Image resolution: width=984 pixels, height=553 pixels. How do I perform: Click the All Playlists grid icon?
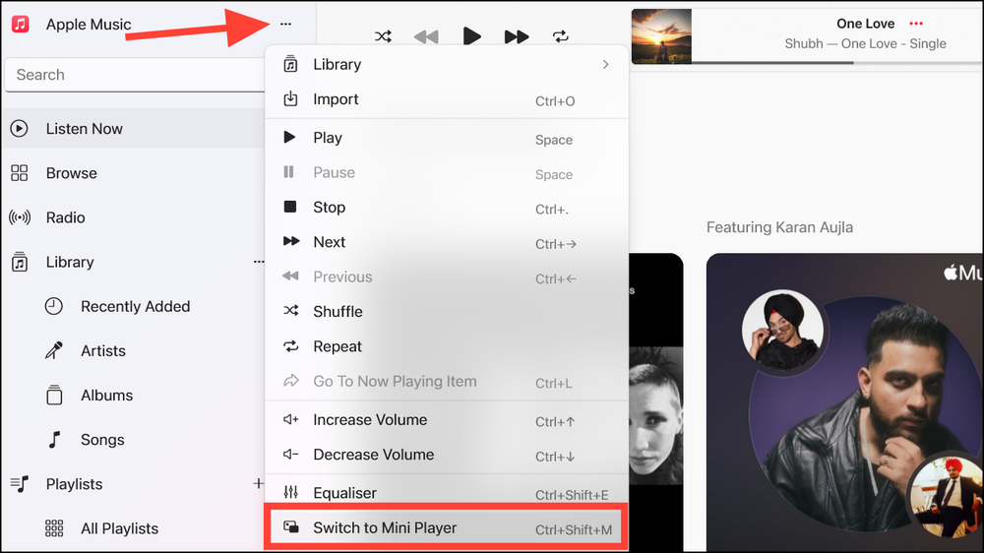coord(54,528)
